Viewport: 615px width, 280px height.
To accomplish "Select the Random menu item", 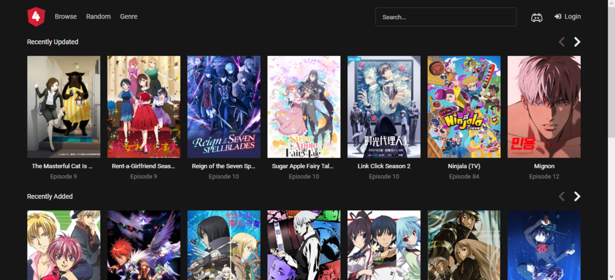I will 98,16.
